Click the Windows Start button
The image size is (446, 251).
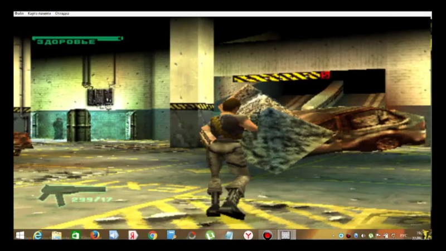tap(20, 235)
